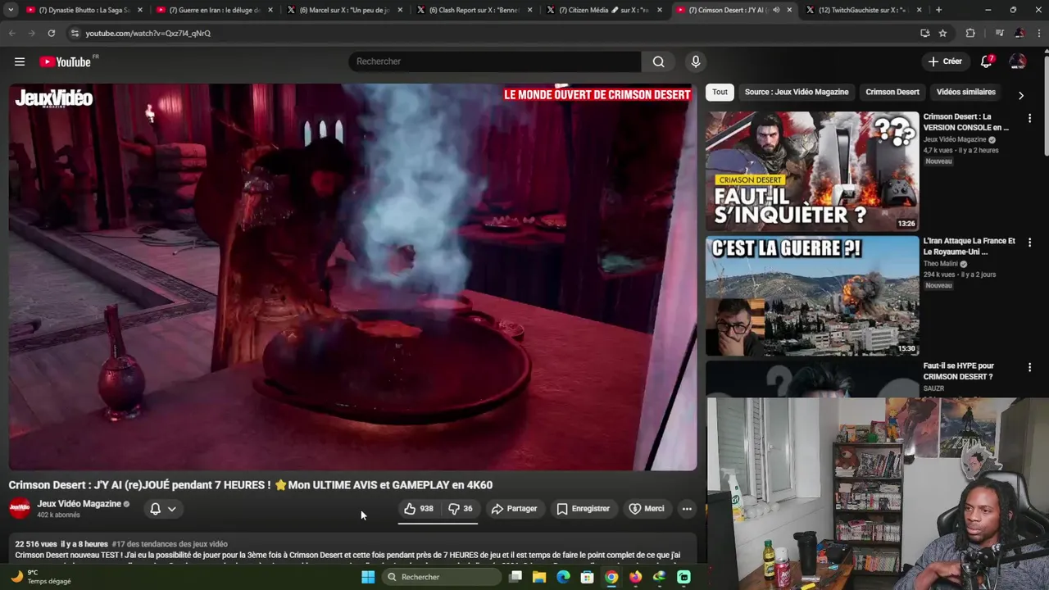Click the YouTube search magnifier button
Viewport: 1049px width, 590px height.
tap(658, 61)
